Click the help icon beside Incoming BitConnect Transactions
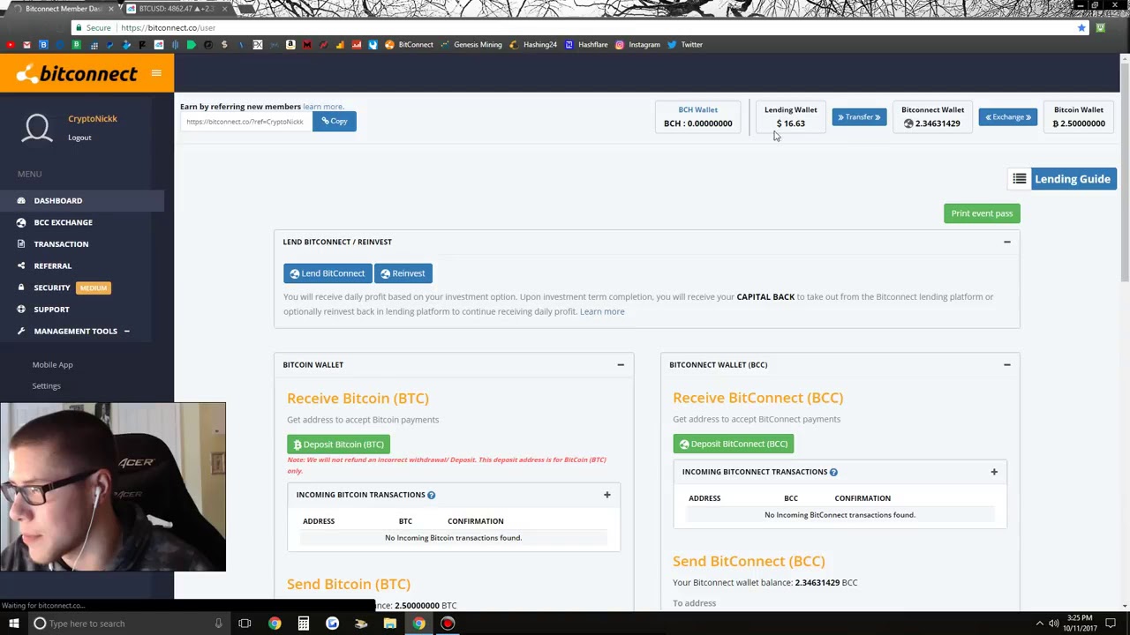Viewport: 1130px width, 635px height. point(833,472)
